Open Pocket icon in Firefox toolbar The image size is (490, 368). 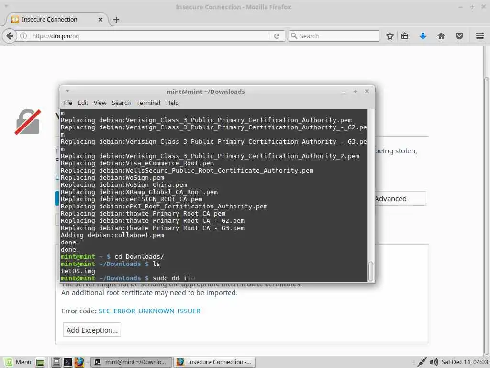point(459,36)
